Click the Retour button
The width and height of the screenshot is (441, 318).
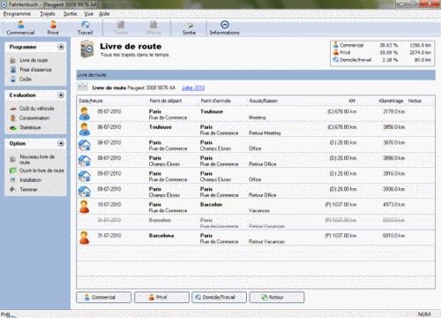[x=277, y=297]
